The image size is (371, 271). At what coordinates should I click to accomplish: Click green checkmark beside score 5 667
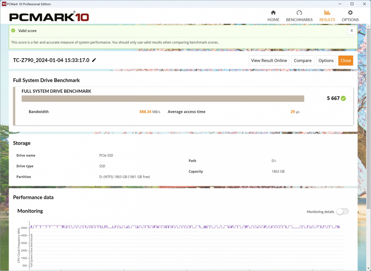[343, 98]
